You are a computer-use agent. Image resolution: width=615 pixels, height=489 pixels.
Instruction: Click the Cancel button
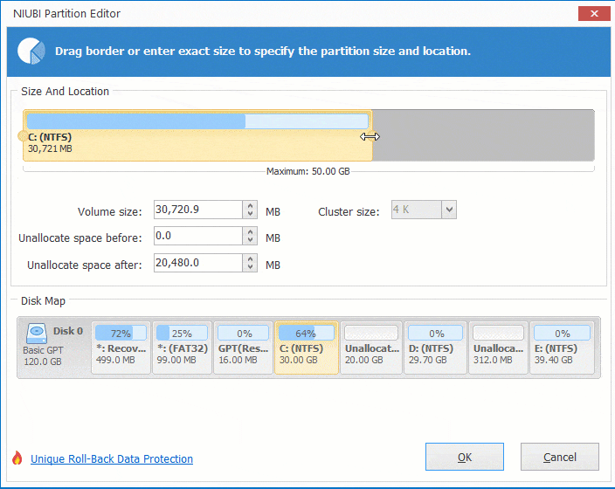click(x=560, y=457)
